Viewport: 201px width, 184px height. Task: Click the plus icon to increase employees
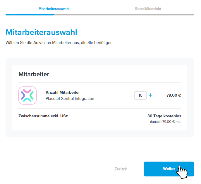pos(150,95)
